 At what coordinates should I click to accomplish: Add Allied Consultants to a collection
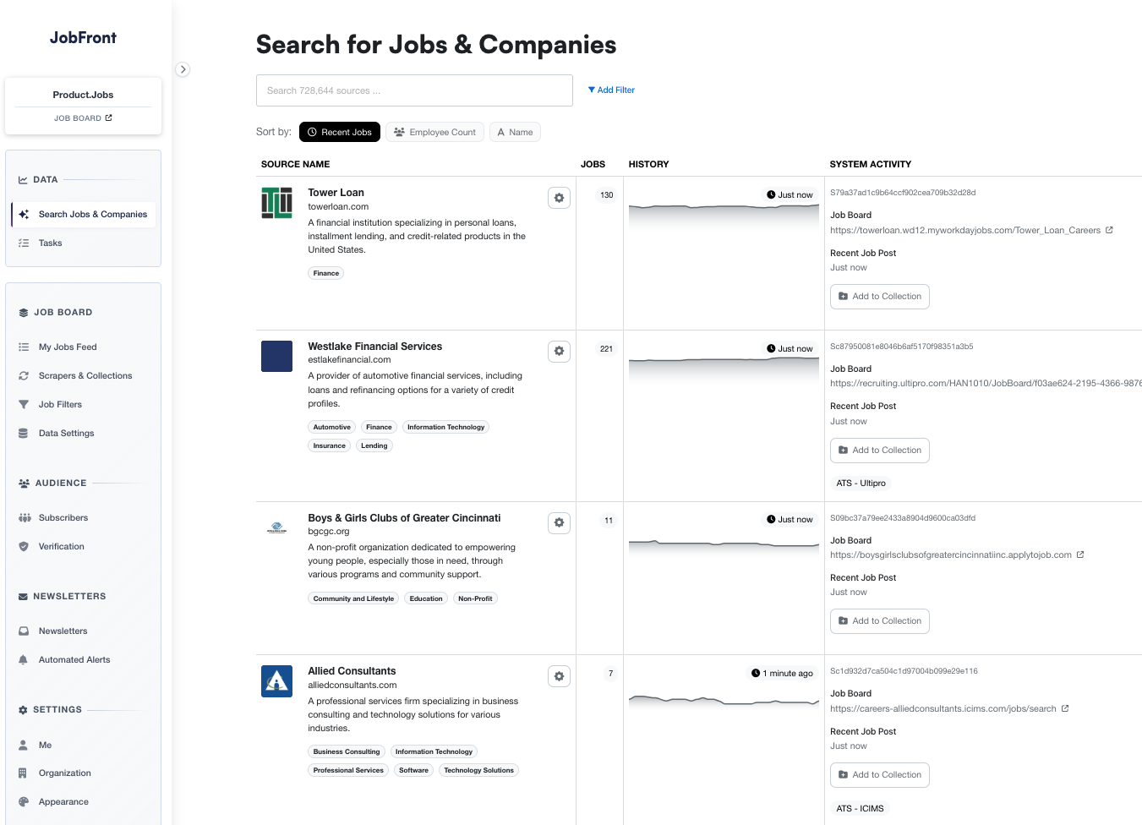coord(879,774)
